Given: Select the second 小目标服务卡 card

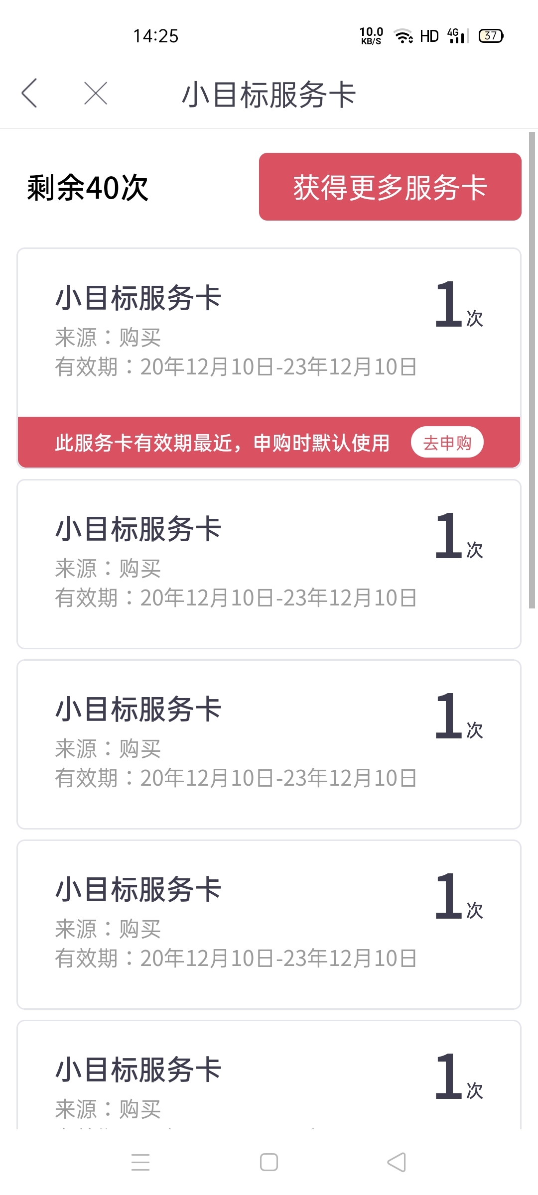Looking at the screenshot, I should pyautogui.click(x=269, y=564).
